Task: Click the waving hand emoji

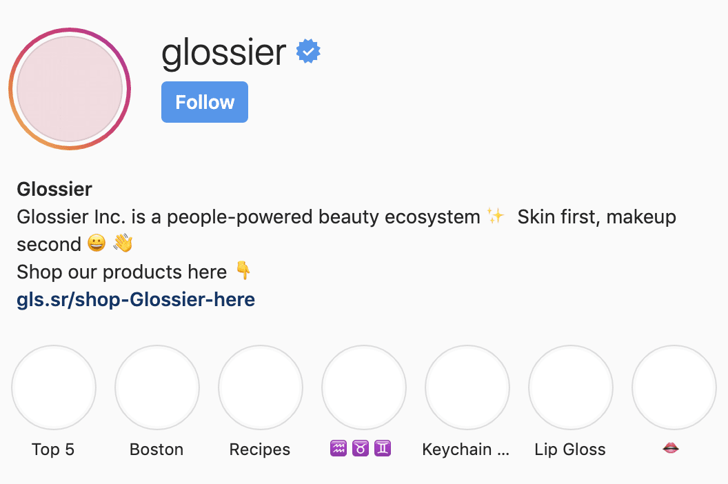Action: [123, 243]
